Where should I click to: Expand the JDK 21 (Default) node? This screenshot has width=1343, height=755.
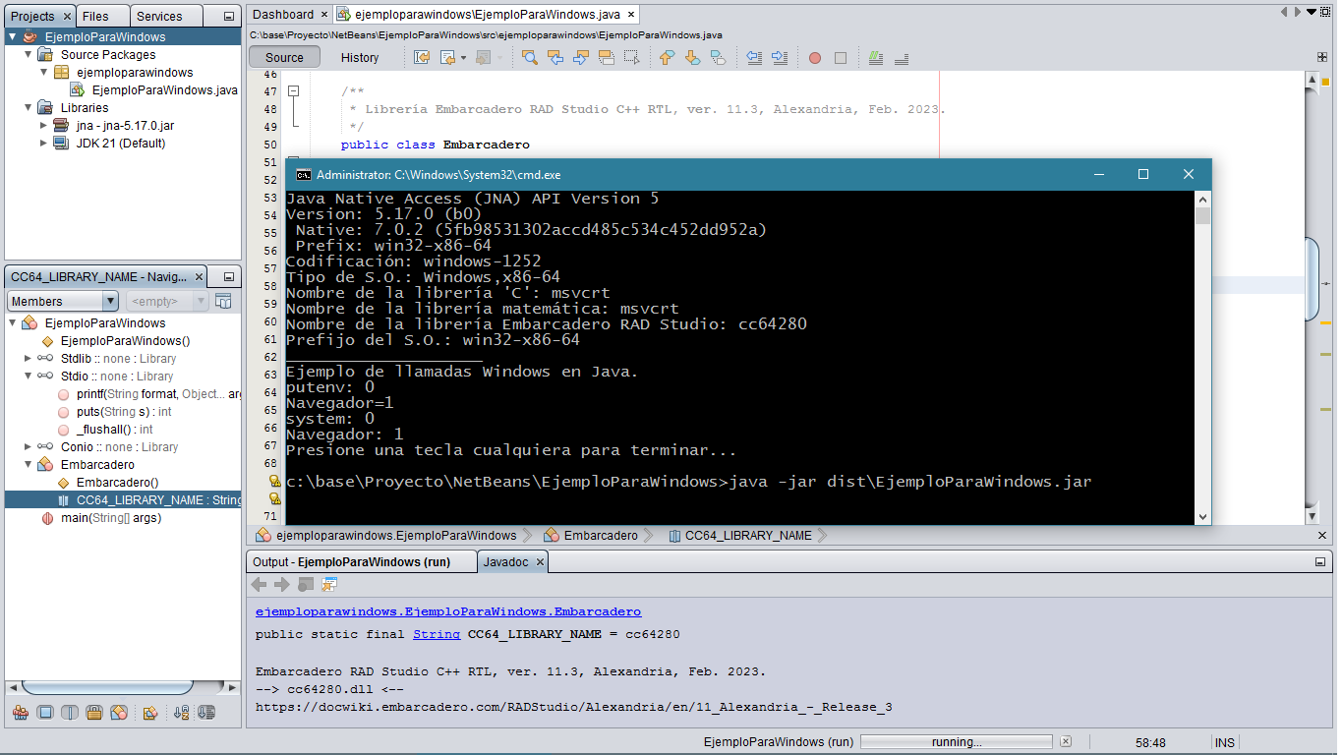coord(43,143)
